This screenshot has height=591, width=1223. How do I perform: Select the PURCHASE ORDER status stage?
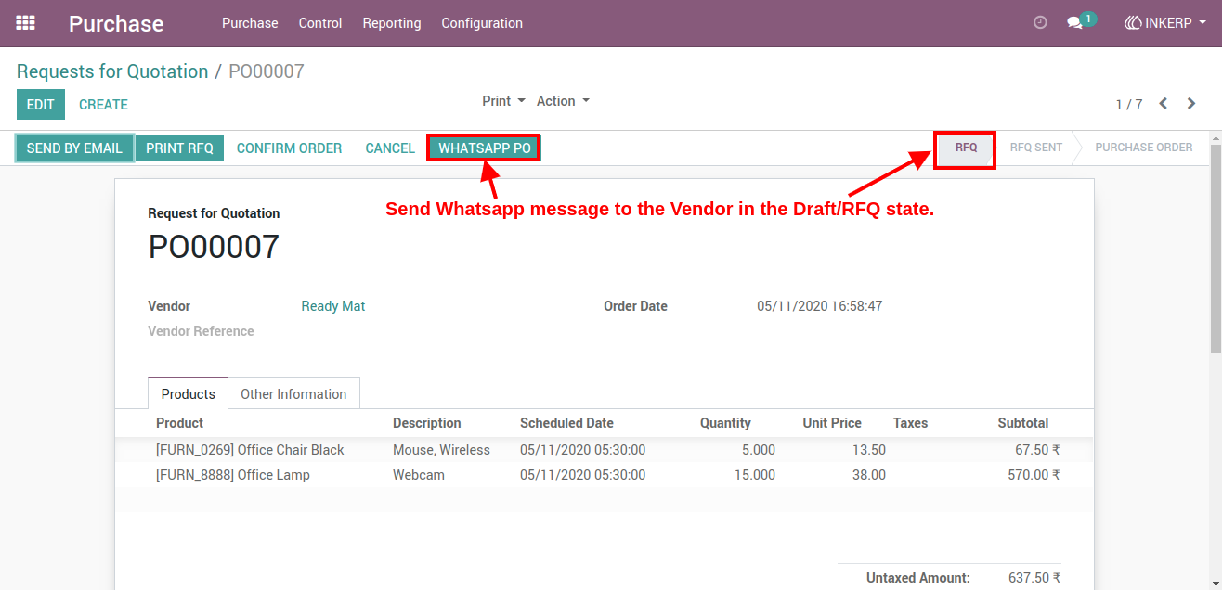(x=1144, y=148)
